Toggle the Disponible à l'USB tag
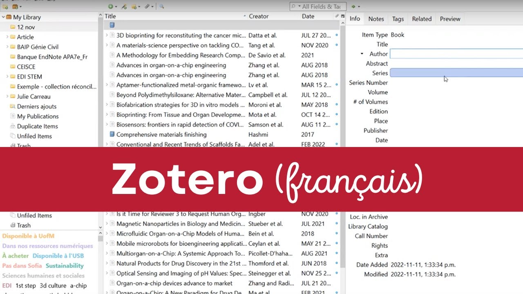 (x=58, y=256)
